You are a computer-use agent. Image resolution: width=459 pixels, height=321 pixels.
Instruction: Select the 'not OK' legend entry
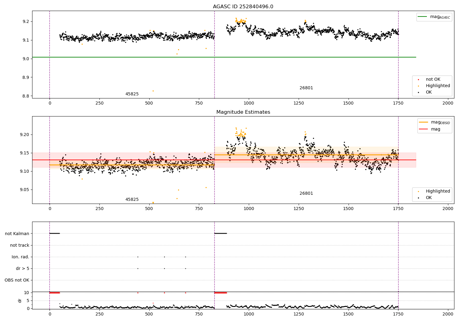(433, 79)
